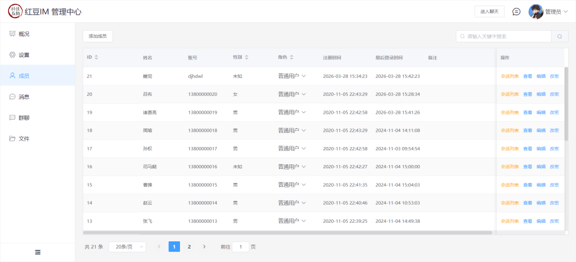576x262 pixels.
Task: Click the 前往 page number input
Action: click(241, 247)
